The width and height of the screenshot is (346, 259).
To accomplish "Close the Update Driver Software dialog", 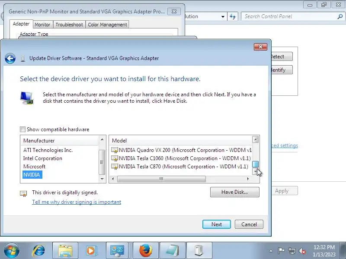I will 261,47.
